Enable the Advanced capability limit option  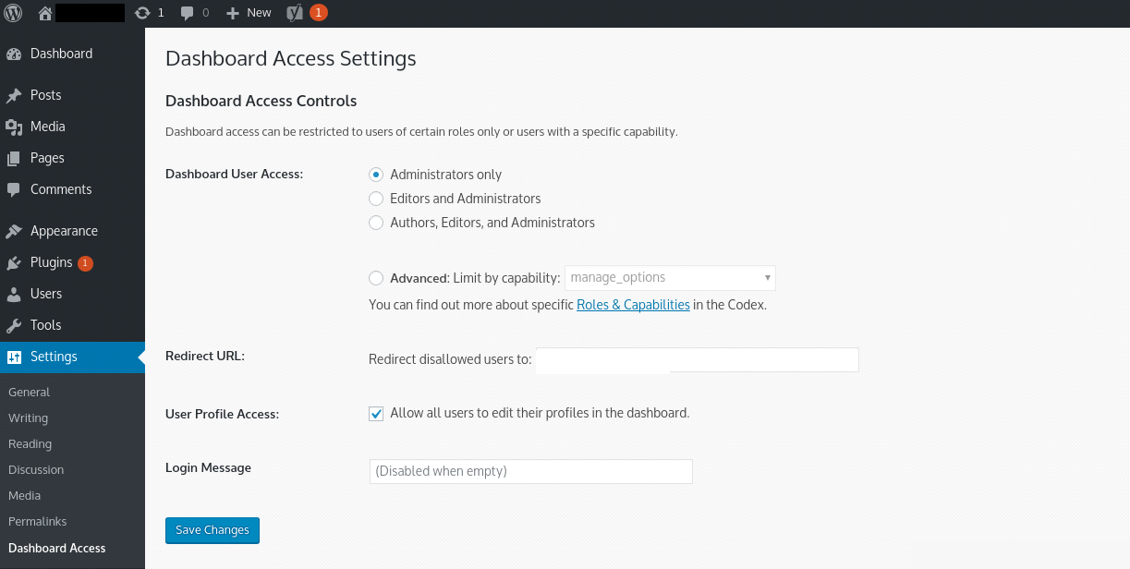[376, 277]
